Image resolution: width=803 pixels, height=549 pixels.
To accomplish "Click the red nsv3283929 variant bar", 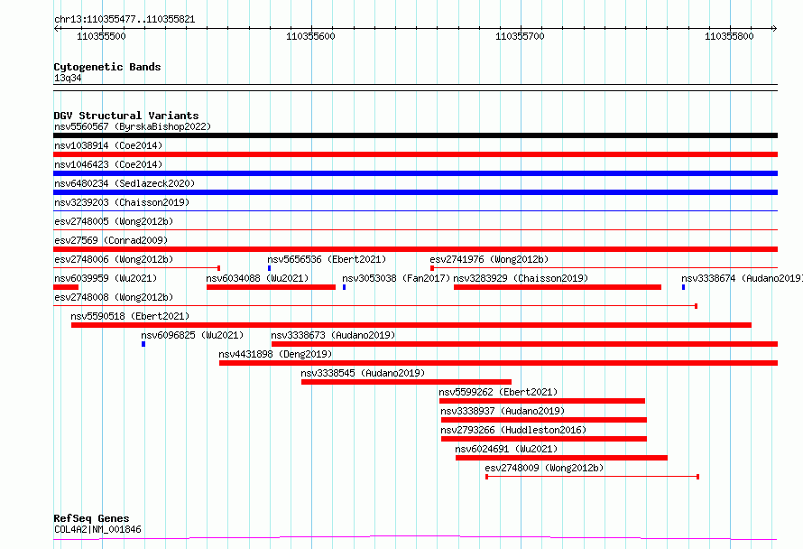I will pyautogui.click(x=558, y=287).
